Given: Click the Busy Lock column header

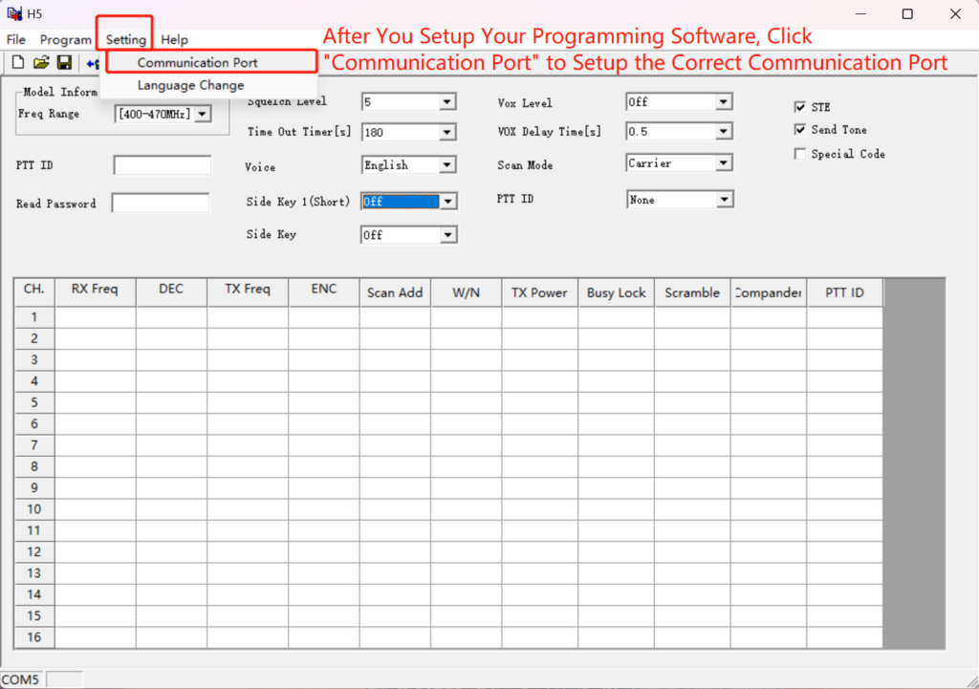Looking at the screenshot, I should [616, 292].
